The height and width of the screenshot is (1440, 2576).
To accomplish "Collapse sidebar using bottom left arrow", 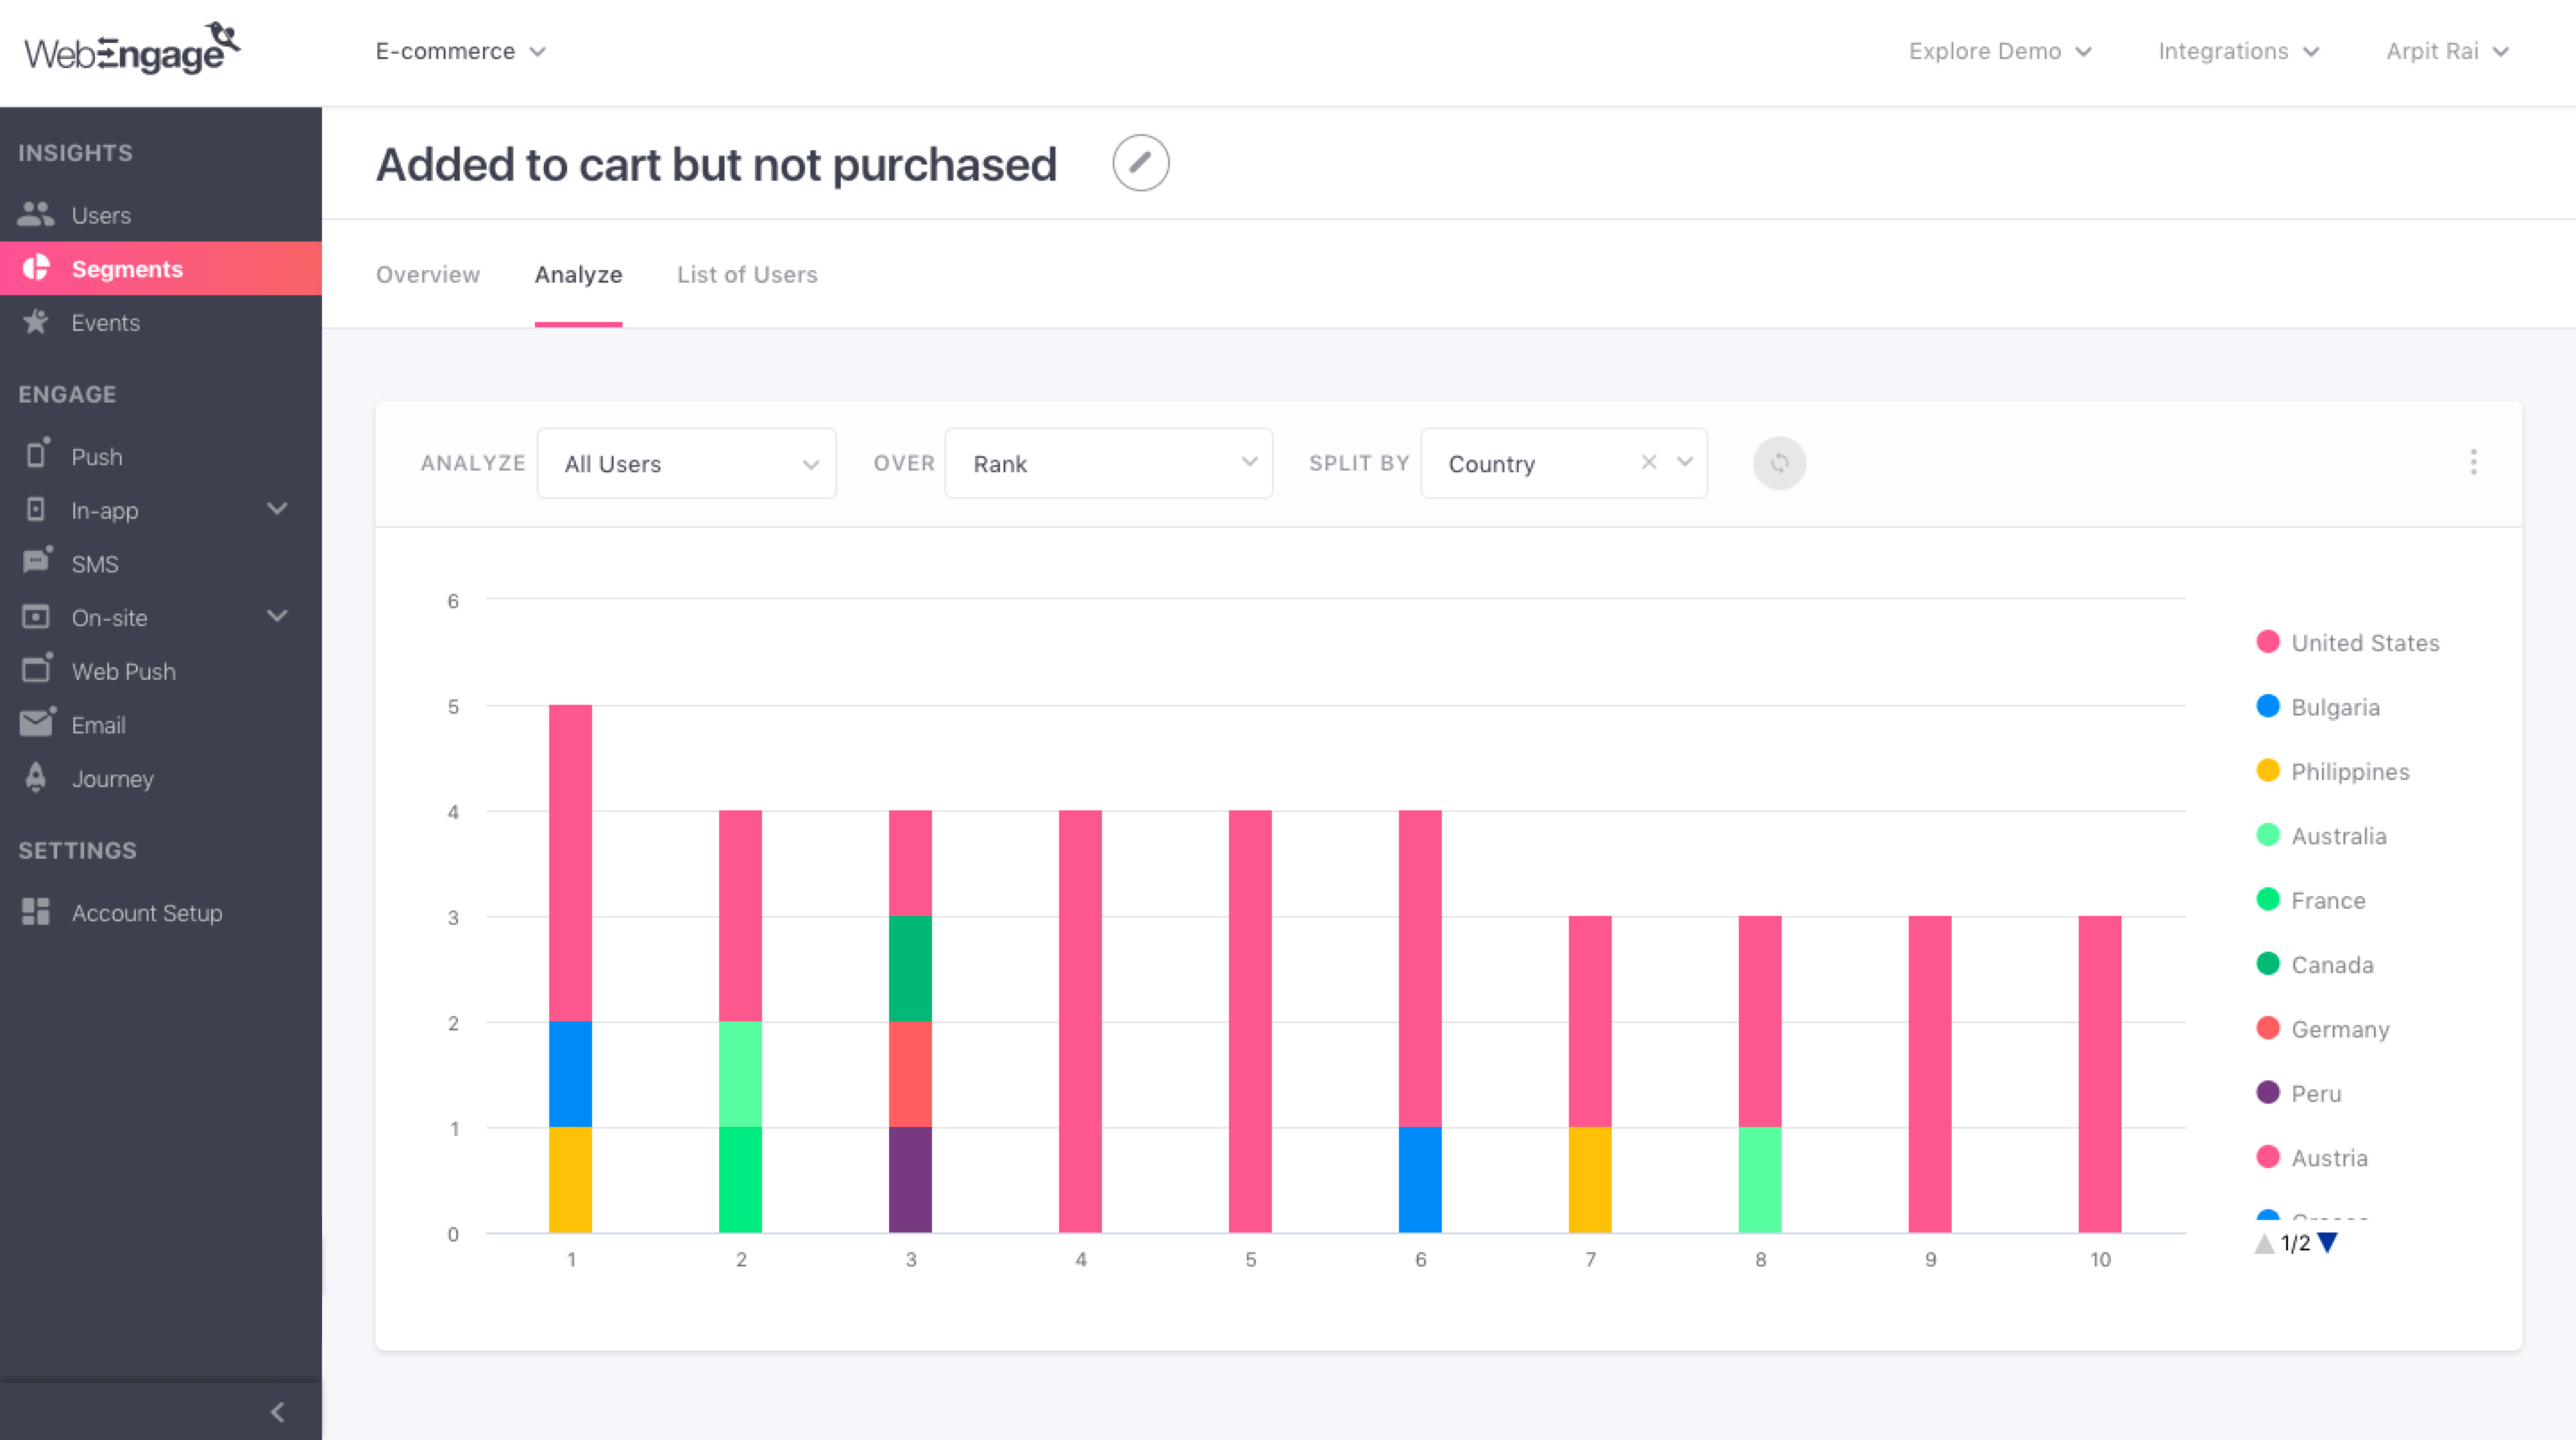I will pos(277,1411).
